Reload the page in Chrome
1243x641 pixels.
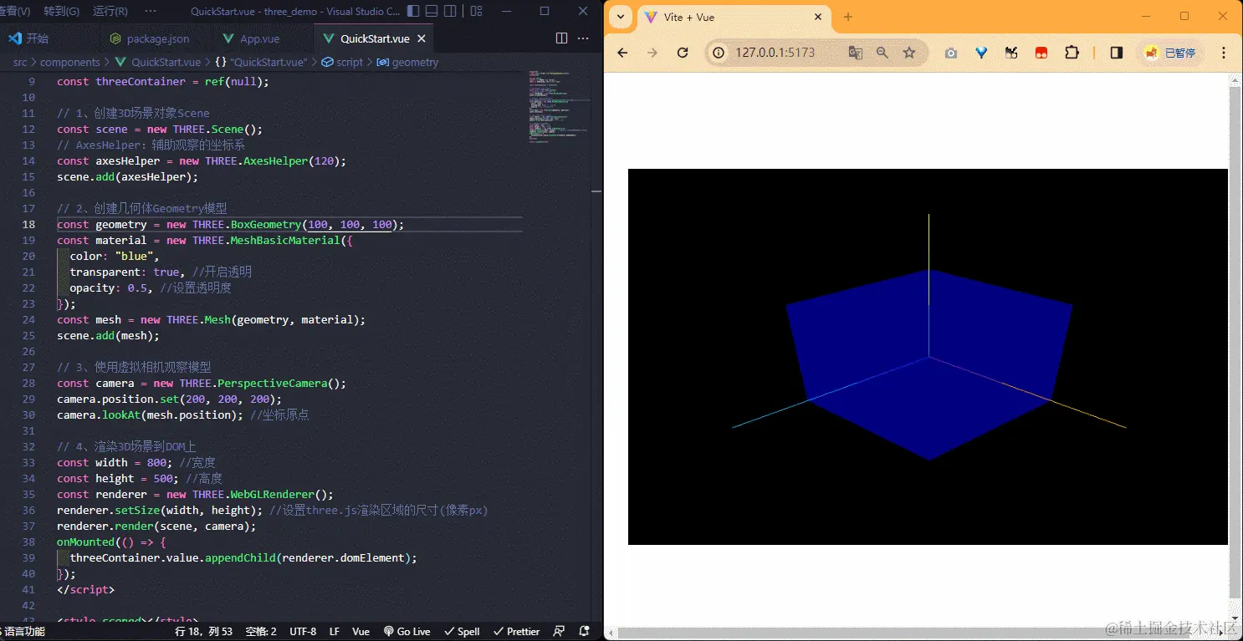pos(683,53)
